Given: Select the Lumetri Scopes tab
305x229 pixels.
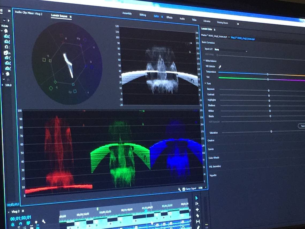Looking at the screenshot, I should pyautogui.click(x=59, y=16).
